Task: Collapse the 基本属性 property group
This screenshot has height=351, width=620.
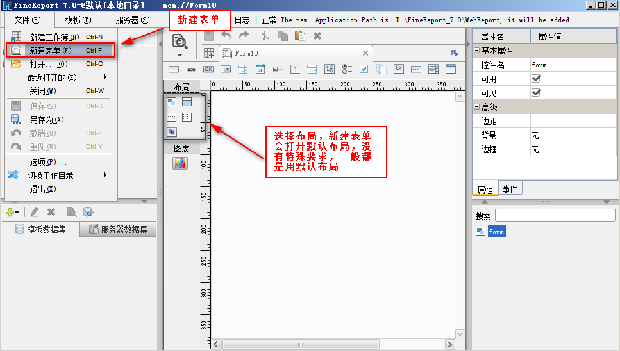Action: click(x=476, y=51)
